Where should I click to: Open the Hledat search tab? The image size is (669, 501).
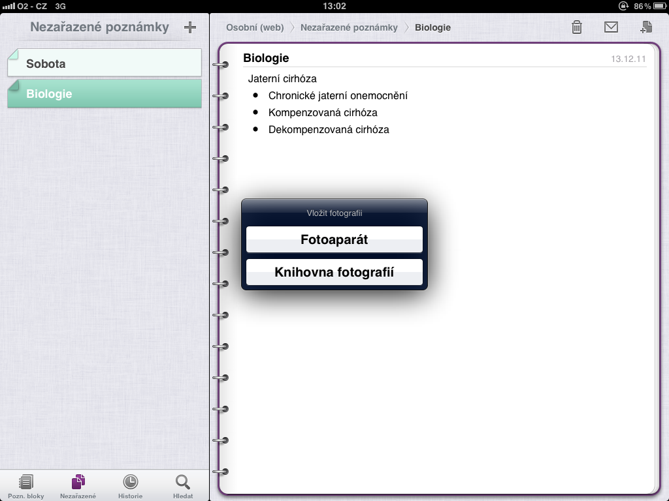click(183, 487)
